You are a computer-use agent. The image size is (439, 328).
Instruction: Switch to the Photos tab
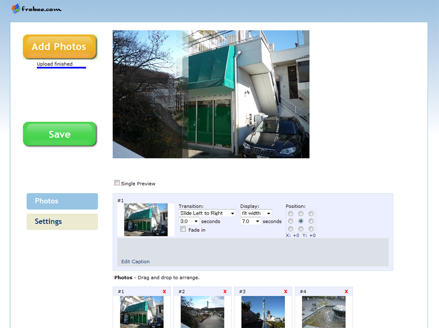pyautogui.click(x=62, y=201)
